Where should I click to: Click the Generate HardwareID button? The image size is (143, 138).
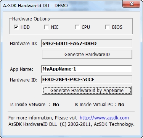pyautogui.click(x=87, y=55)
